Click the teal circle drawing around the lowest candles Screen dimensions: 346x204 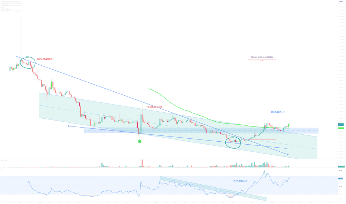[x=233, y=142]
